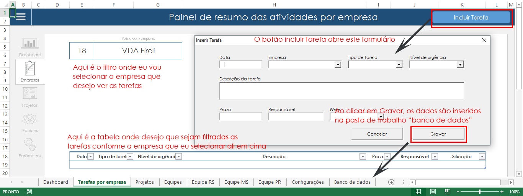The image size is (523, 196).
Task: Click the Responsável input field
Action: 296,116
